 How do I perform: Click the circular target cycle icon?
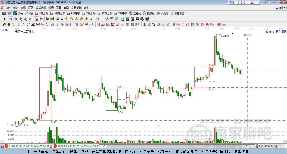[57, 24]
